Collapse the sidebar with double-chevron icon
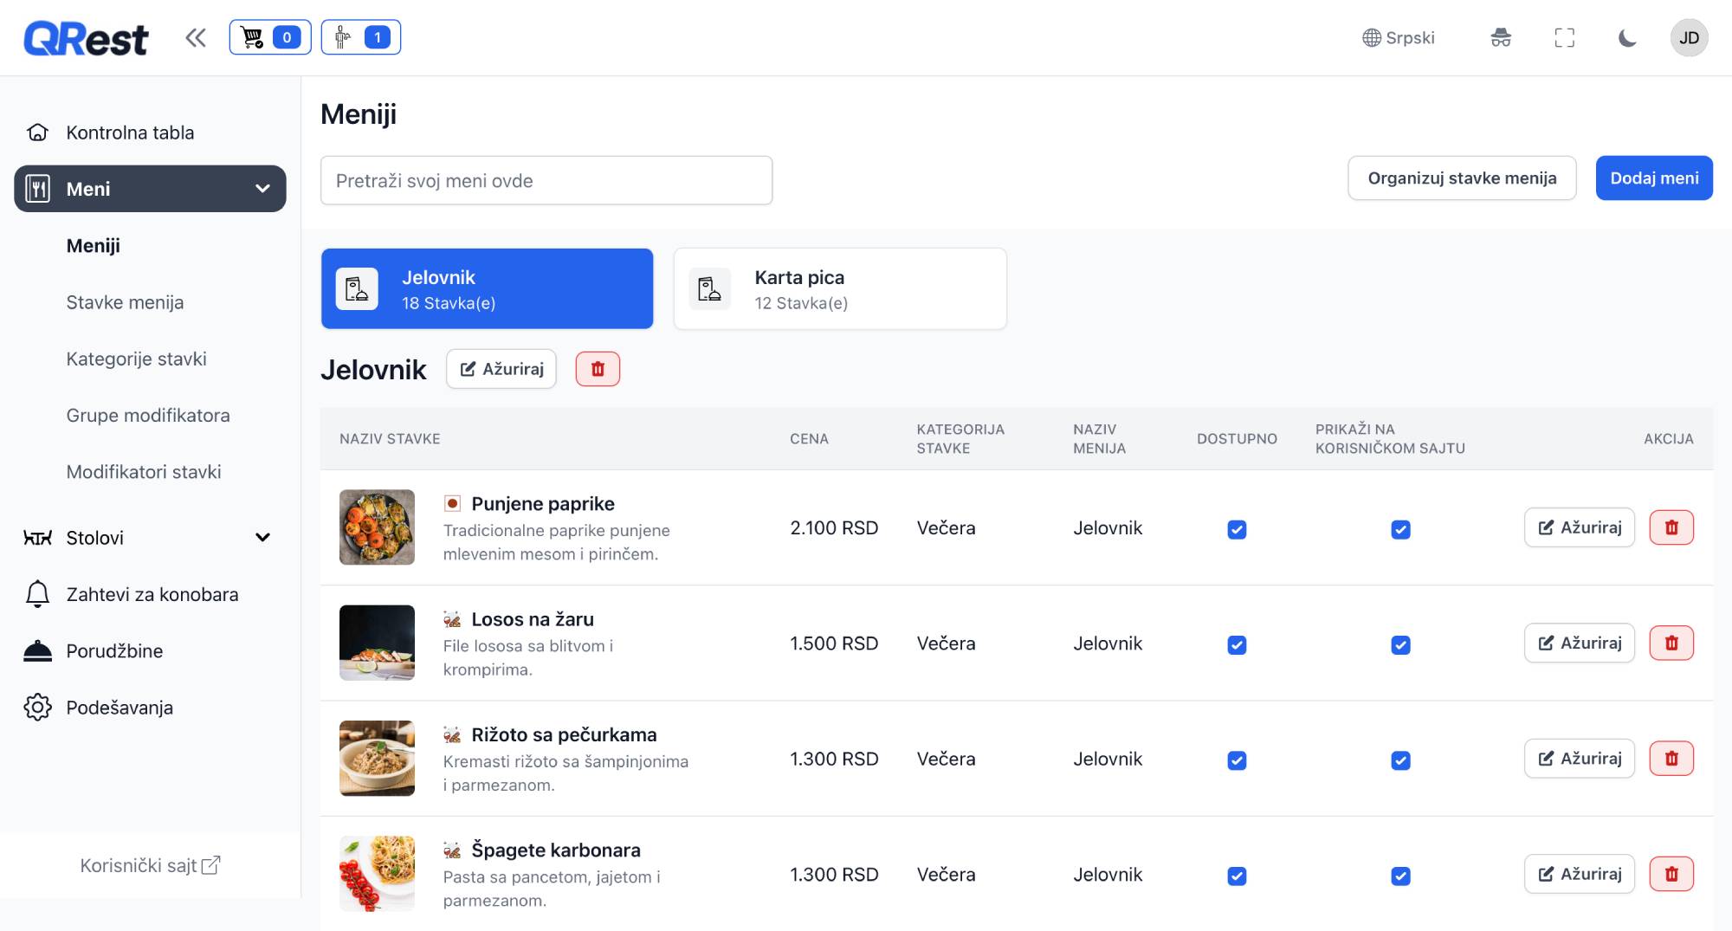This screenshot has height=931, width=1732. pos(196,37)
